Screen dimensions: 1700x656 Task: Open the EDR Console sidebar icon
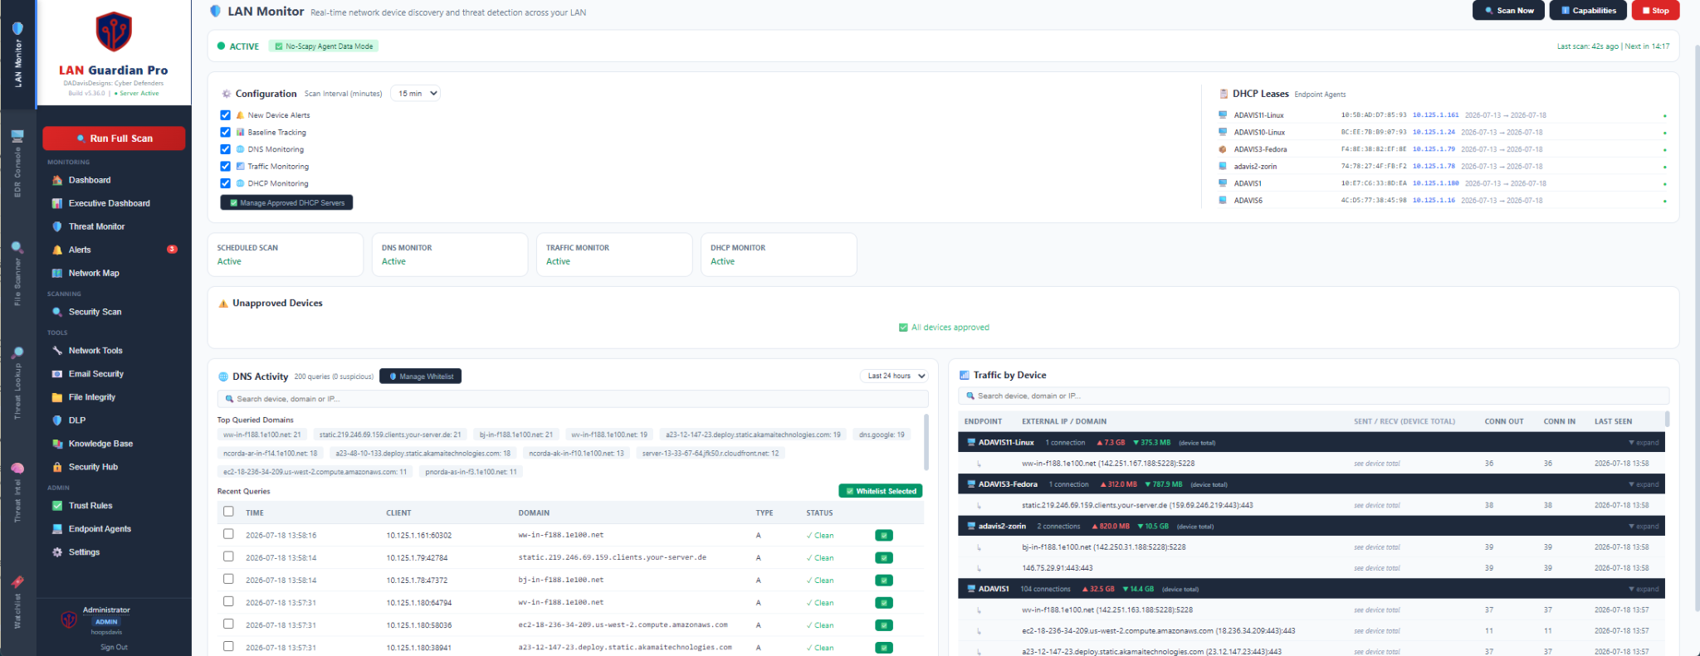coord(17,137)
